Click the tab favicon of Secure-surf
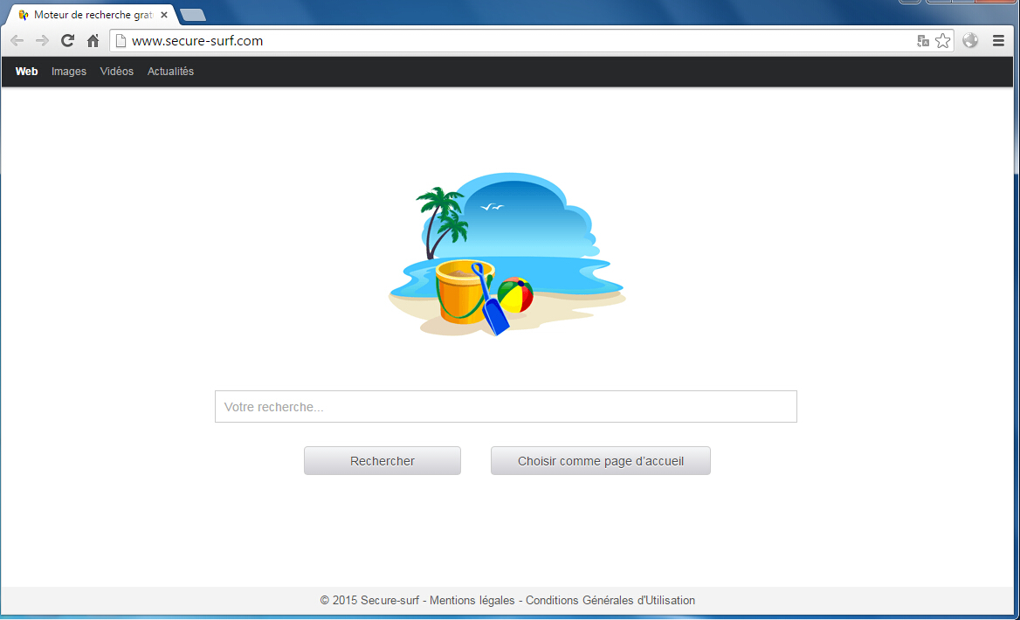 click(24, 14)
